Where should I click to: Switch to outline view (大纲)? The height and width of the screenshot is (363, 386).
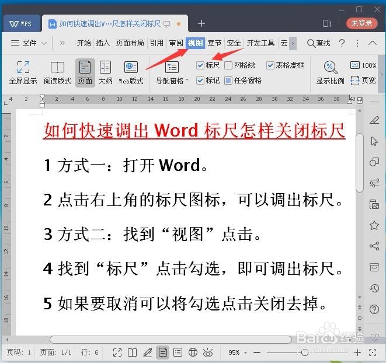point(105,72)
